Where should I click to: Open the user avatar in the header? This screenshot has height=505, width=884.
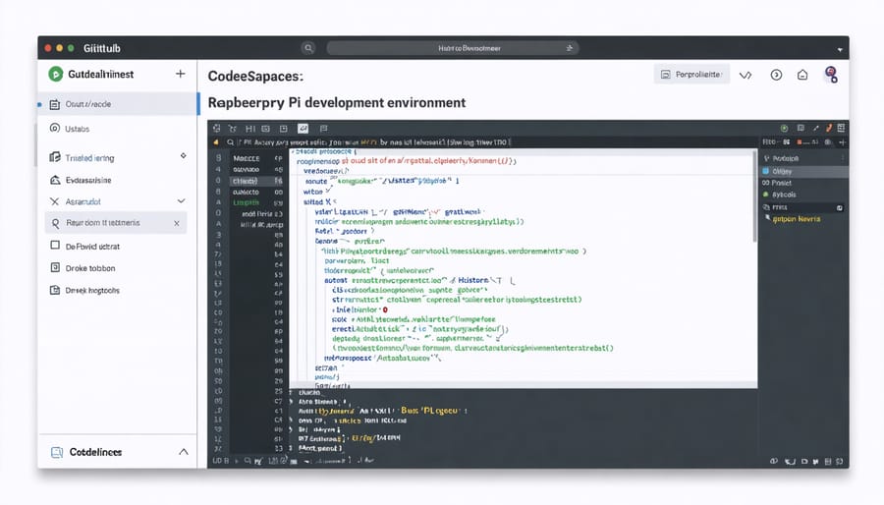831,75
